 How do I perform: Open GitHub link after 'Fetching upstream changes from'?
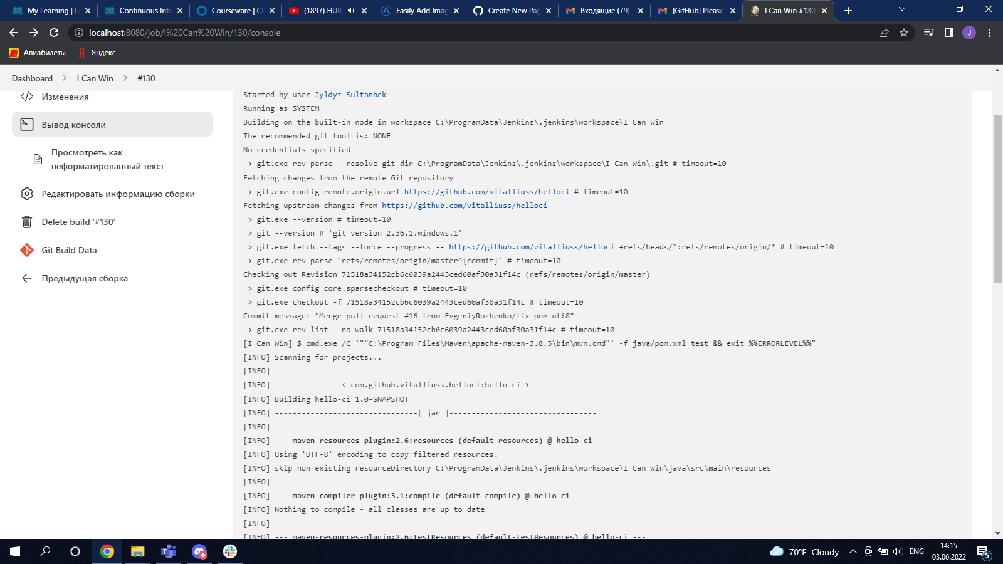click(x=465, y=206)
